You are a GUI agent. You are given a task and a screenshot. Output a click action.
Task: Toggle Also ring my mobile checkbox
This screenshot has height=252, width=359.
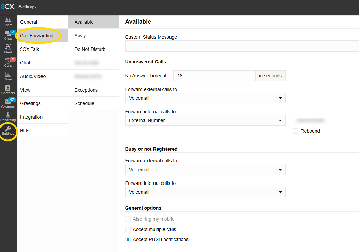click(128, 219)
